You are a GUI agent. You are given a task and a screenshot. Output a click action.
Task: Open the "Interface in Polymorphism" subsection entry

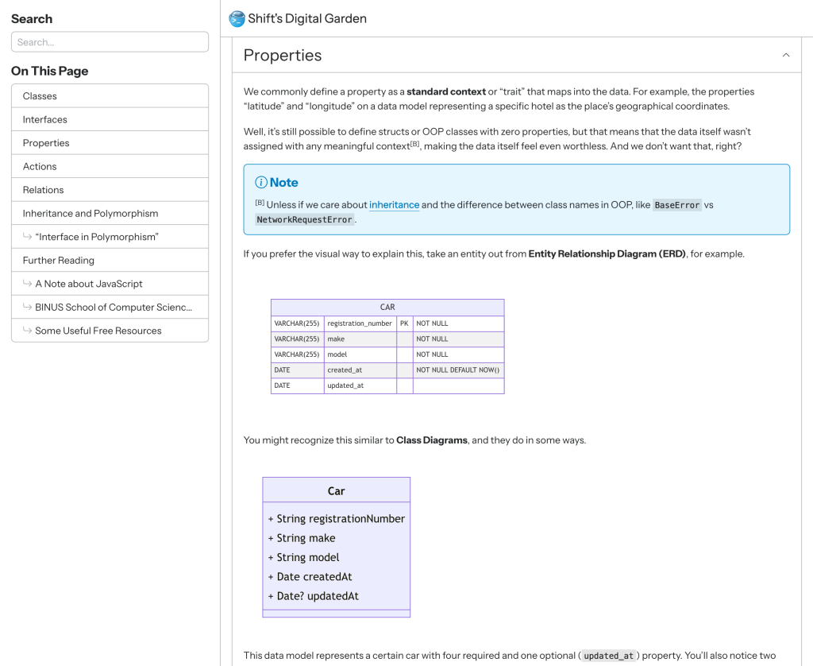pos(110,236)
